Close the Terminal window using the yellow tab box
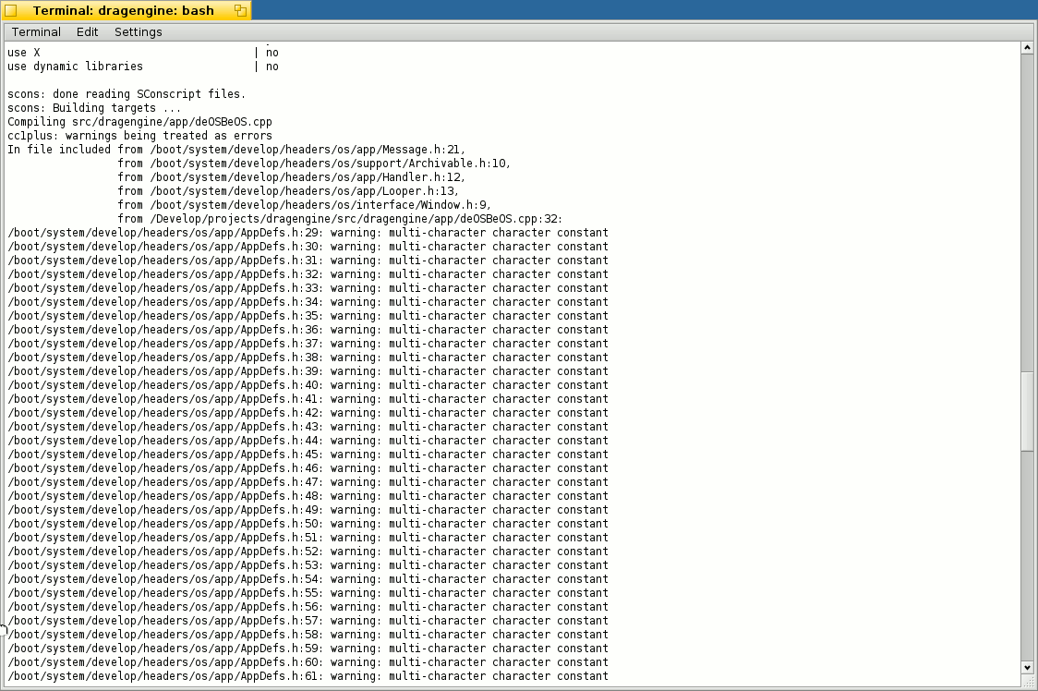Viewport: 1038px width, 691px height. coord(10,10)
